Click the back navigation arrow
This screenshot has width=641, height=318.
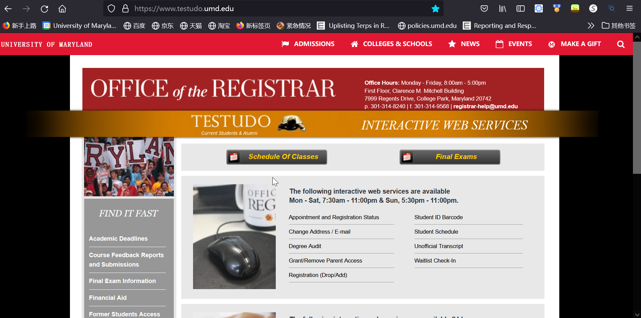tap(8, 9)
